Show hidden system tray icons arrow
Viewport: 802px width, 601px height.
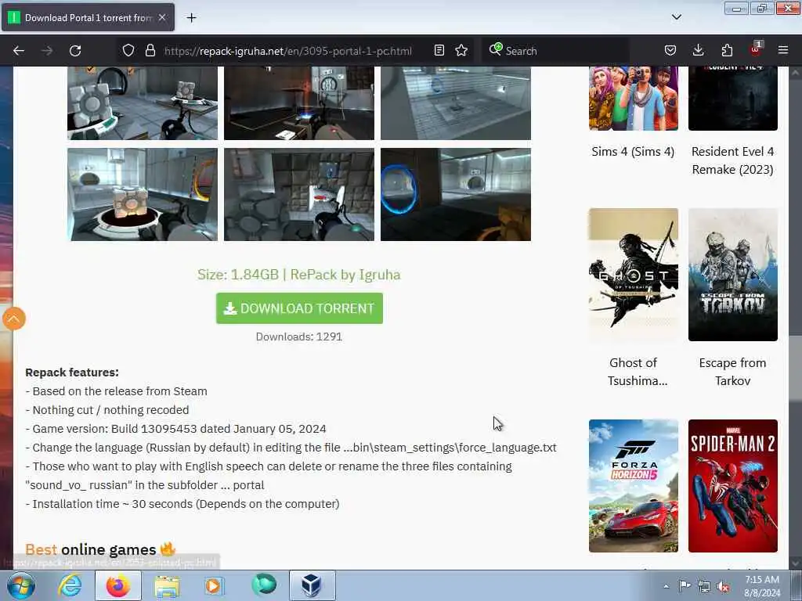tap(666, 586)
